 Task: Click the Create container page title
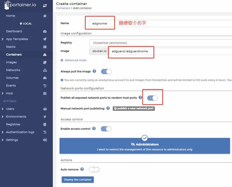[x=72, y=4]
